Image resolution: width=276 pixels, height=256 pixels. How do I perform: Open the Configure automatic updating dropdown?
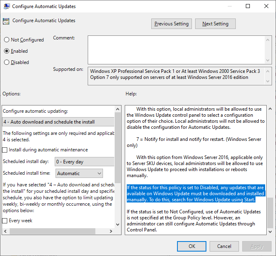58,122
